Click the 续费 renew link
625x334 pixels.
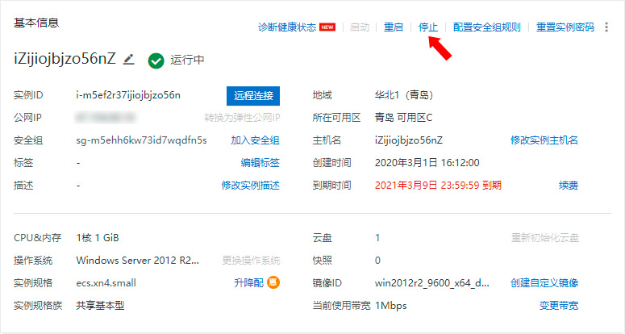click(x=569, y=186)
